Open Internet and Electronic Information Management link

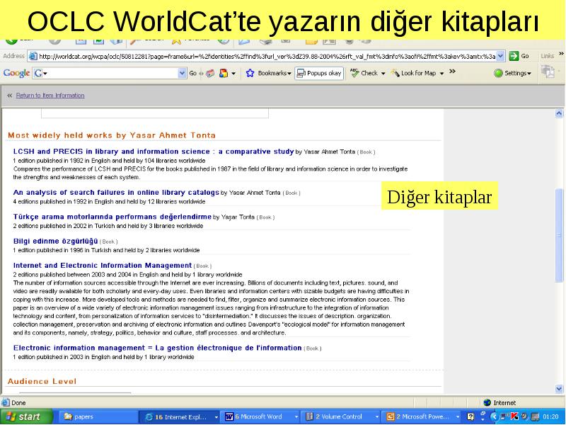[x=103, y=265]
